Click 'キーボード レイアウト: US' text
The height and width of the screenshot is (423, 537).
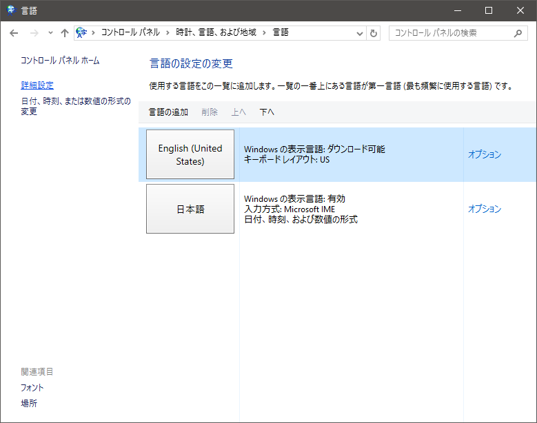pyautogui.click(x=287, y=159)
